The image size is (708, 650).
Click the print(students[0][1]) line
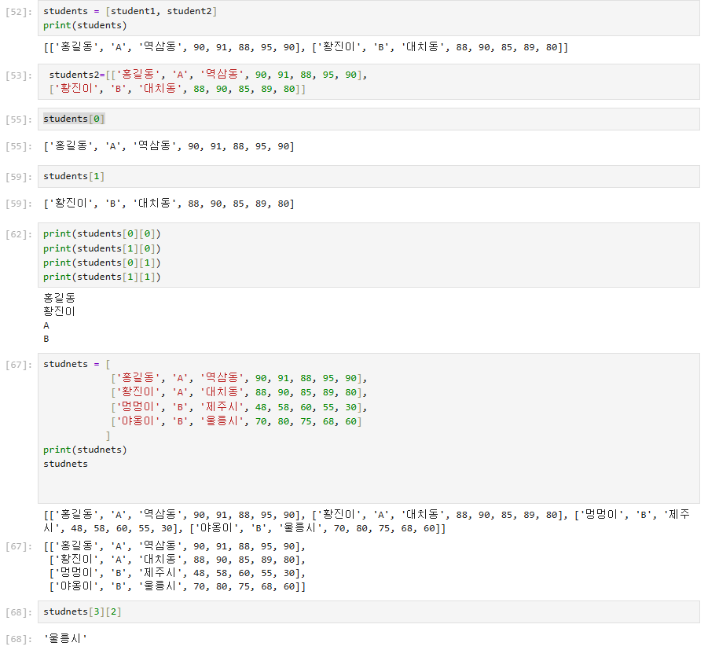tap(102, 263)
